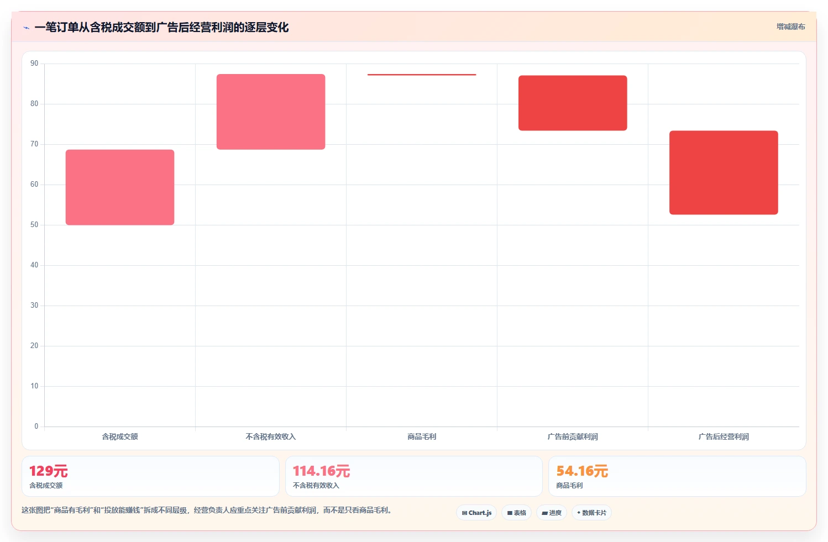Open the 54.16元 商品毛利 stat card
This screenshot has width=828, height=542.
tap(677, 476)
